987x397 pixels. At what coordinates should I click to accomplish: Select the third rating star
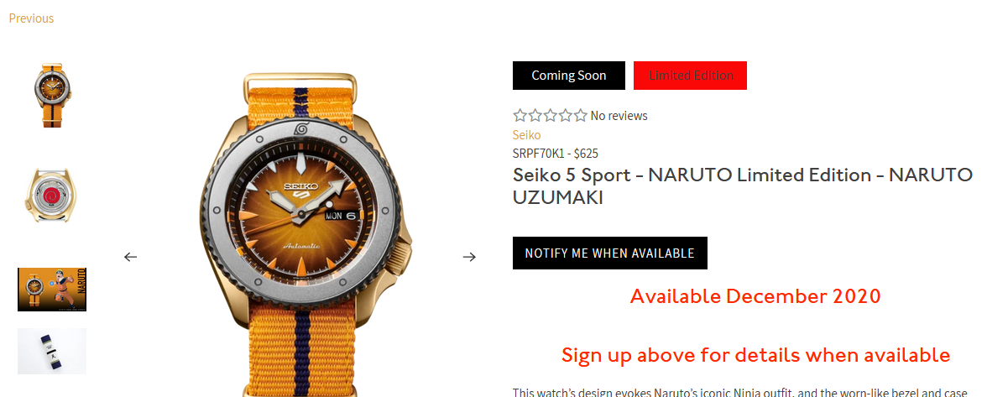click(551, 115)
